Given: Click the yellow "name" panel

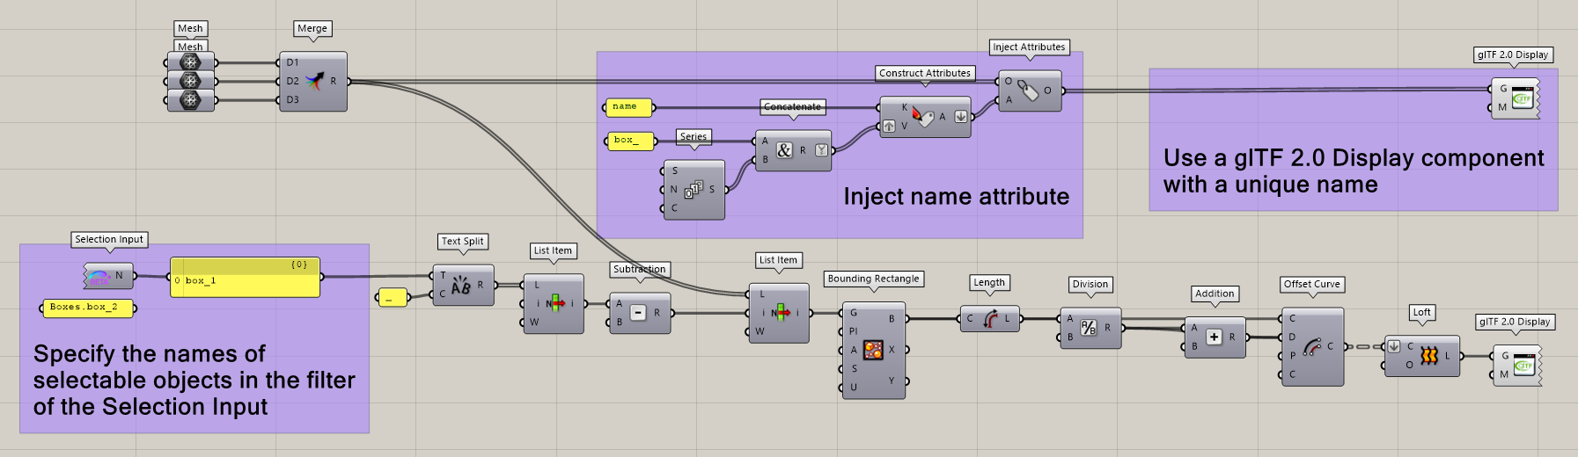Looking at the screenshot, I should [628, 107].
